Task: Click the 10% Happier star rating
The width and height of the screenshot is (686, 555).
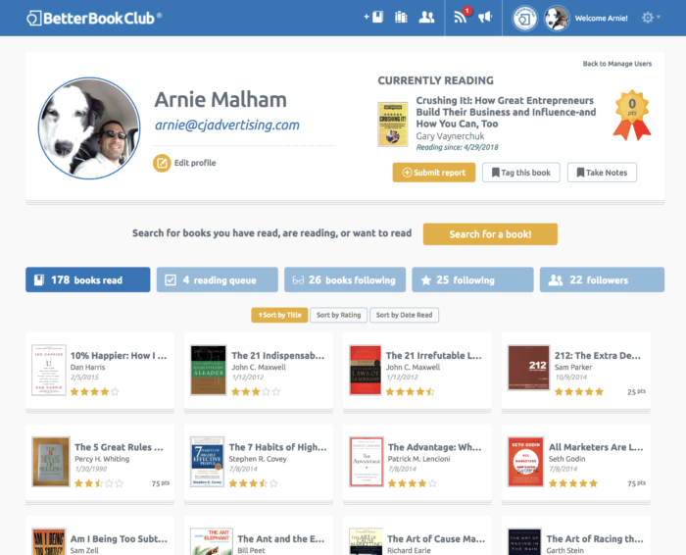Action: pyautogui.click(x=94, y=392)
